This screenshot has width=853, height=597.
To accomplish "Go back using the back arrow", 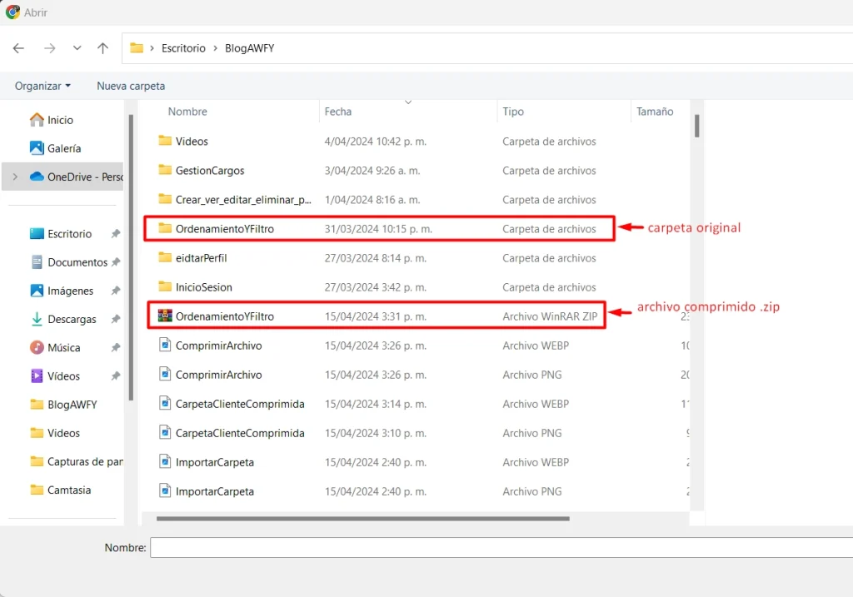I will click(x=18, y=48).
